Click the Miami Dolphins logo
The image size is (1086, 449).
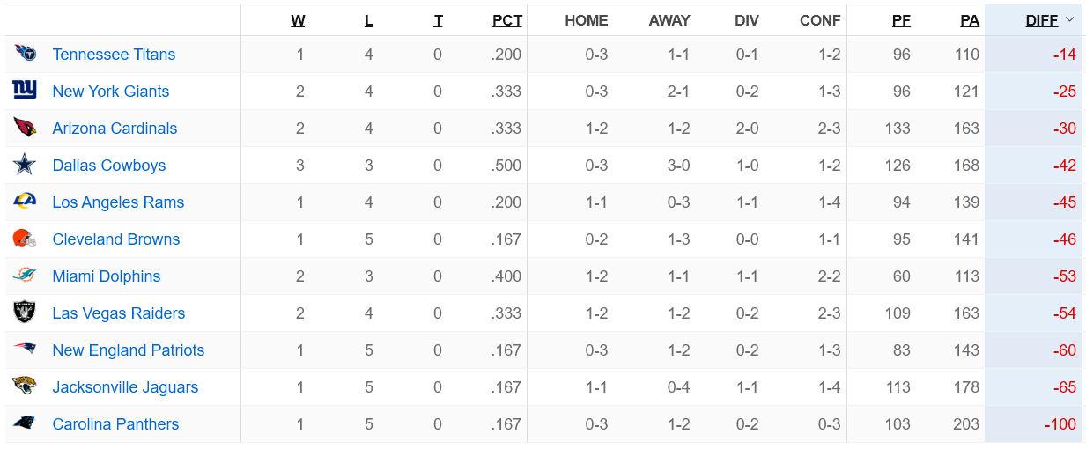point(26,276)
